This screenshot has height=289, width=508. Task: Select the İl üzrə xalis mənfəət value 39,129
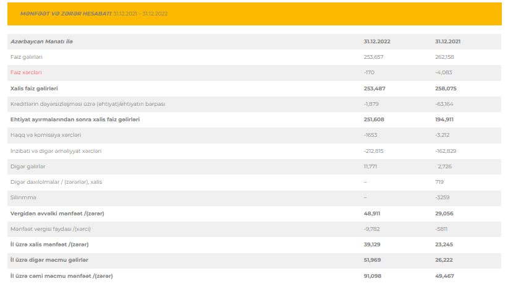[373, 244]
